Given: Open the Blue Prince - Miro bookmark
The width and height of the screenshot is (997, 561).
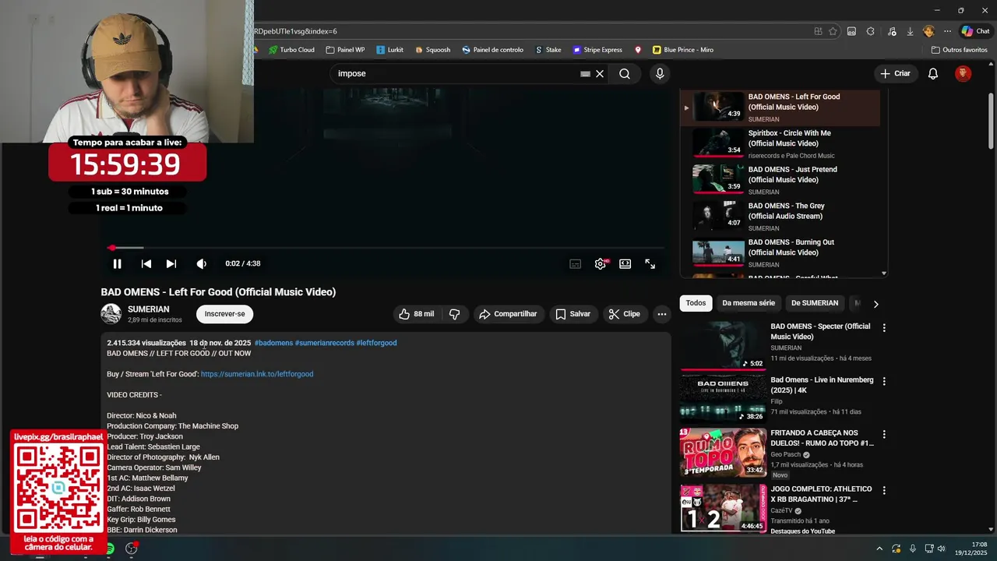Looking at the screenshot, I should click(683, 50).
